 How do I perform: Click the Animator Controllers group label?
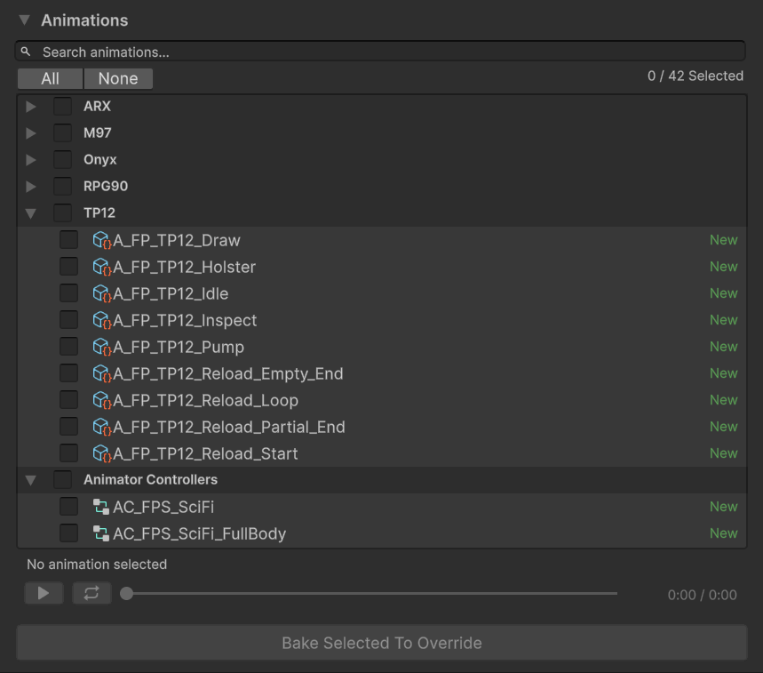pos(150,480)
